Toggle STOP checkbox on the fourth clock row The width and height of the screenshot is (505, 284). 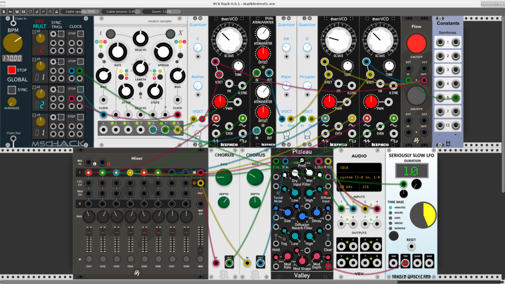[x=80, y=117]
